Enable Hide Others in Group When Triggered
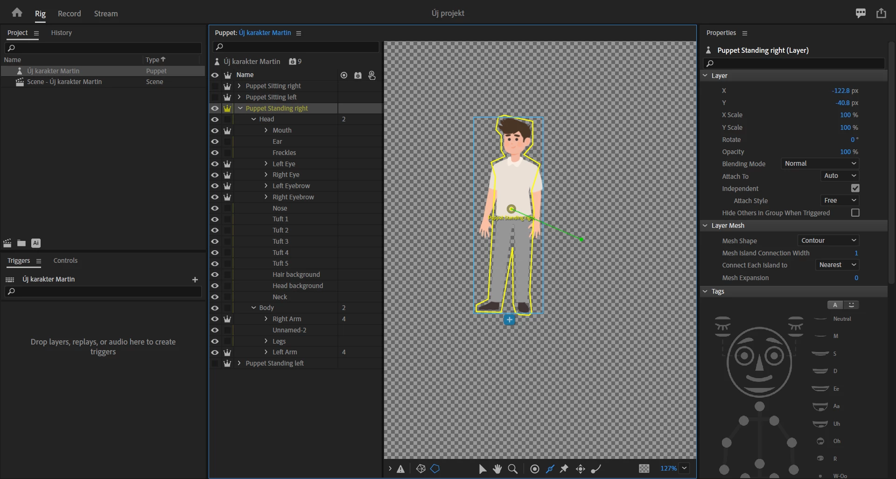This screenshot has height=479, width=896. click(x=855, y=212)
